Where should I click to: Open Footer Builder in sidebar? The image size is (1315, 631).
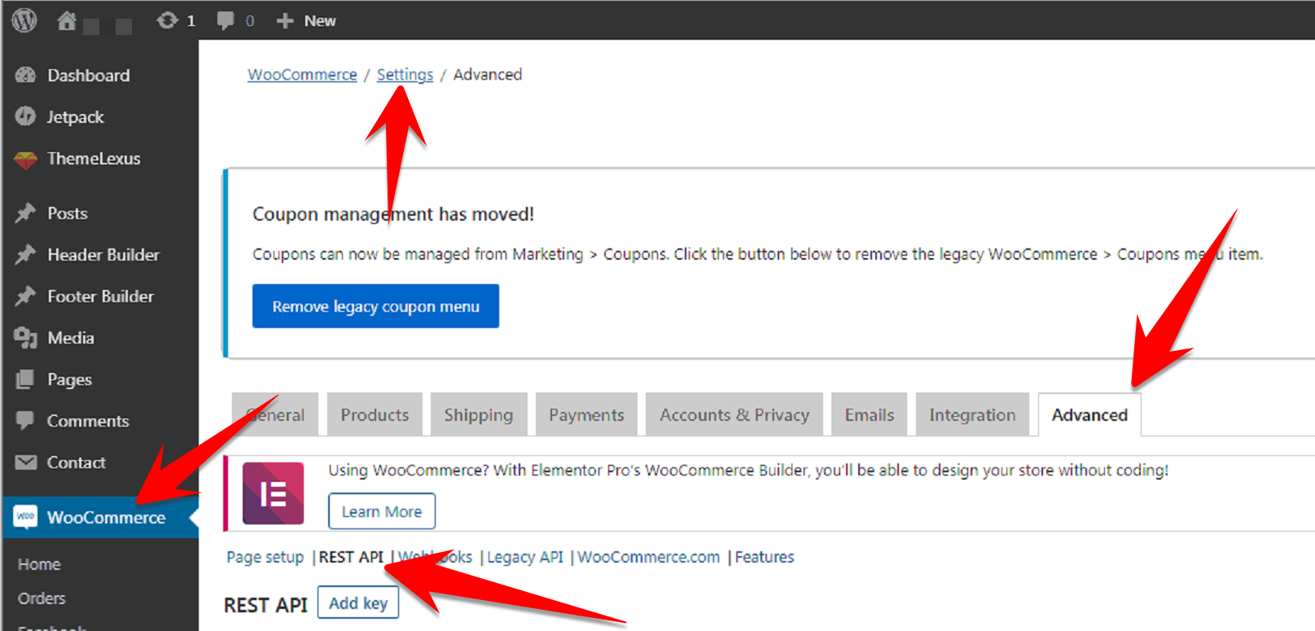pos(99,296)
